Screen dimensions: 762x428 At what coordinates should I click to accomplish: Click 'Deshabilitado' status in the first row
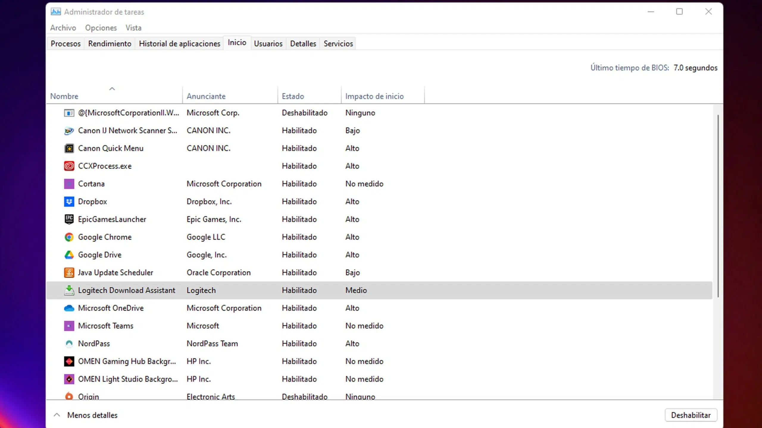(305, 113)
